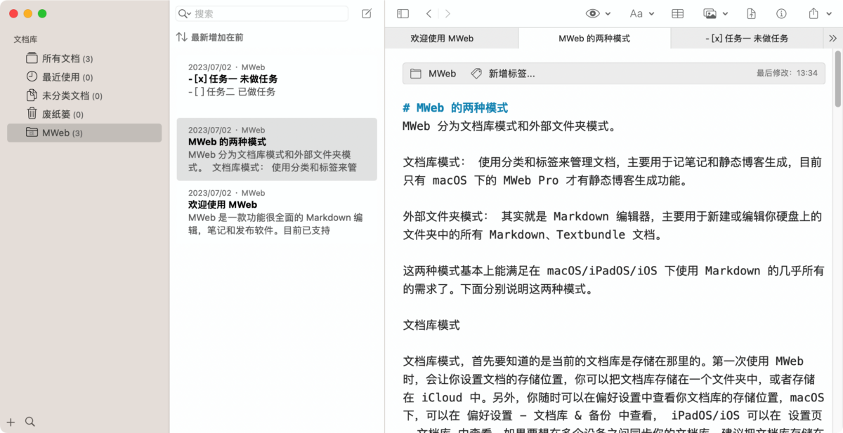Expand the Aa format dropdown arrow

651,13
